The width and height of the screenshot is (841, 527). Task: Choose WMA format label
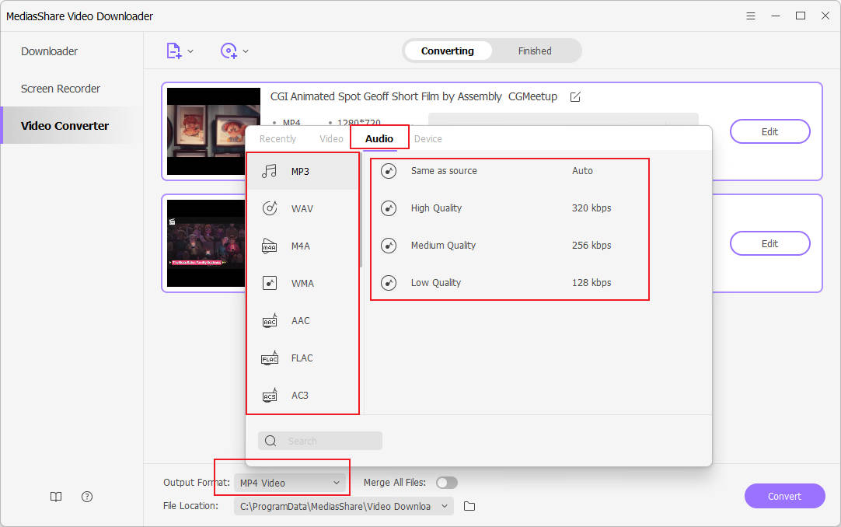(x=302, y=284)
